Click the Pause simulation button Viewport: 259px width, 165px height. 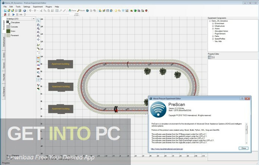(x=17, y=15)
